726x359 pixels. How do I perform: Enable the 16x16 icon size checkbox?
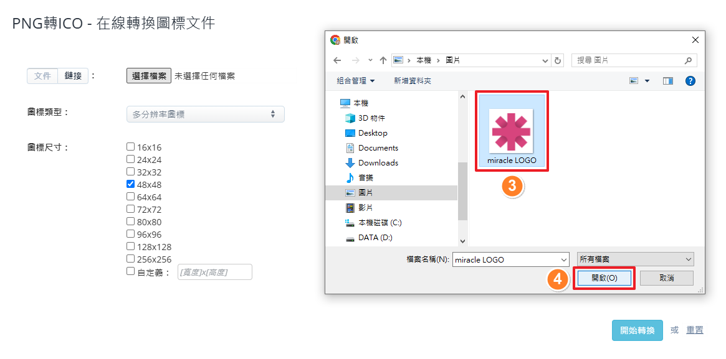point(130,147)
